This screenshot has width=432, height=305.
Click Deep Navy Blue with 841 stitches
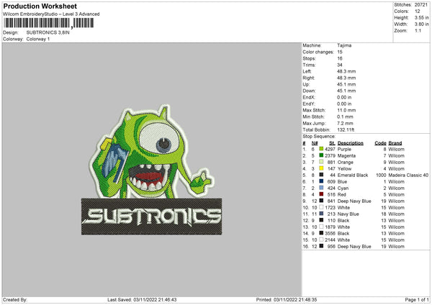(354, 201)
